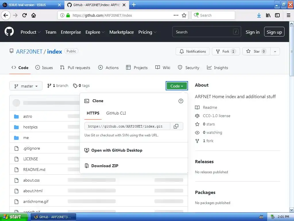Open the Enterprise page

[71, 32]
